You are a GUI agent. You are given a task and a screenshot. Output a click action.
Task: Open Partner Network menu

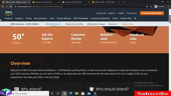click(x=64, y=18)
